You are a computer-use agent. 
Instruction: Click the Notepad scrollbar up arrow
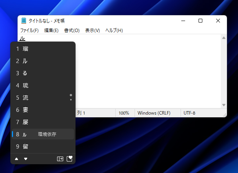(224, 38)
